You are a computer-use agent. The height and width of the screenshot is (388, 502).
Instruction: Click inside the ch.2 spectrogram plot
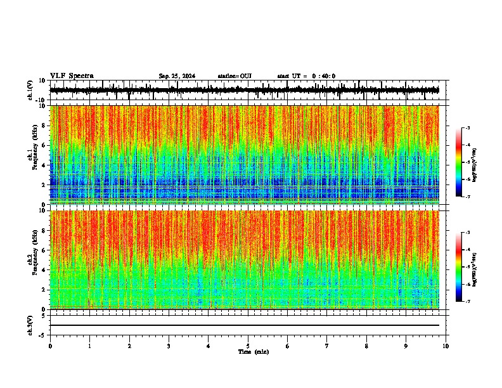coord(245,260)
